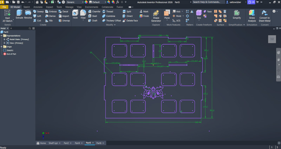Apply the Fillet tool
This screenshot has width=281, height=149.
(83, 14)
